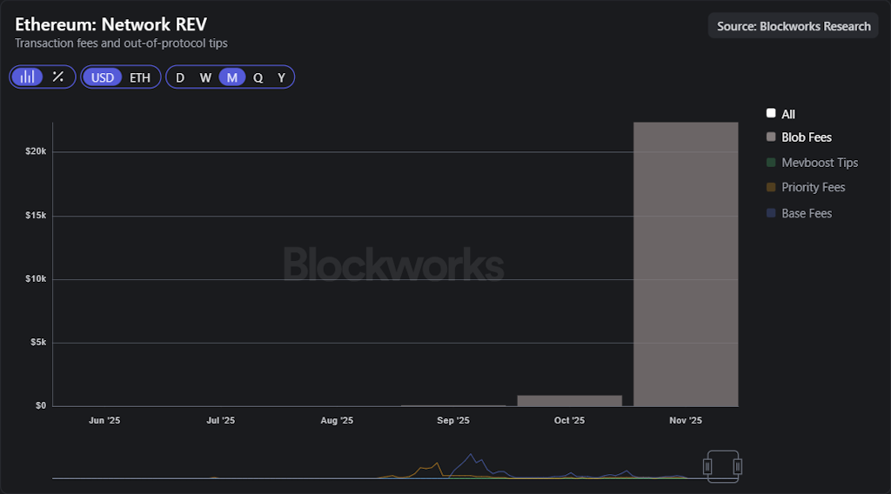The image size is (891, 494).
Task: Select yearly (Y) time interval
Action: tap(281, 77)
